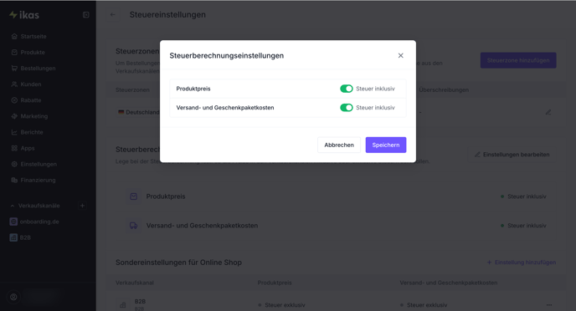Open Berichte in sidebar
The height and width of the screenshot is (311, 576).
[x=32, y=132]
